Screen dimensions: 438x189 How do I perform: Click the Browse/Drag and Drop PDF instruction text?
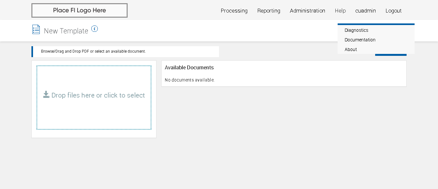coord(93,51)
